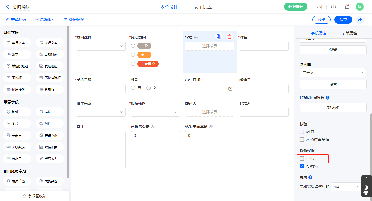Switch to the 表单属性 tab
This screenshot has height=201, width=372.
point(349,33)
